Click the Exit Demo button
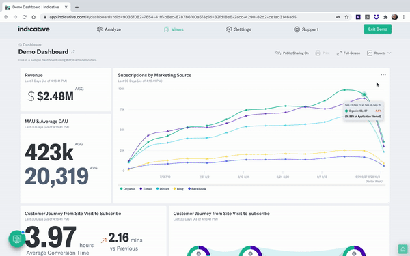Image resolution: width=410 pixels, height=256 pixels. [378, 29]
